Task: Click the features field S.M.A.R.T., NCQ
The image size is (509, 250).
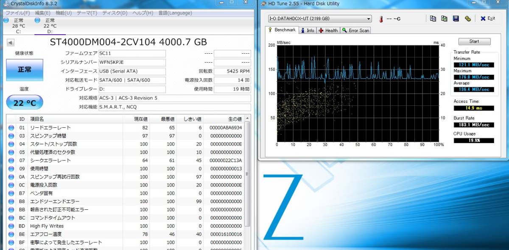Action: 174,107
